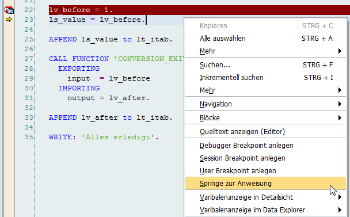Choose Alle auswählen in the context menu
The image size is (350, 217).
click(x=265, y=39)
